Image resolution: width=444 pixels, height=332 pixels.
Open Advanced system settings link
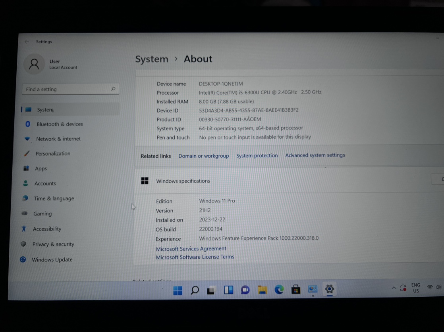[x=315, y=155]
